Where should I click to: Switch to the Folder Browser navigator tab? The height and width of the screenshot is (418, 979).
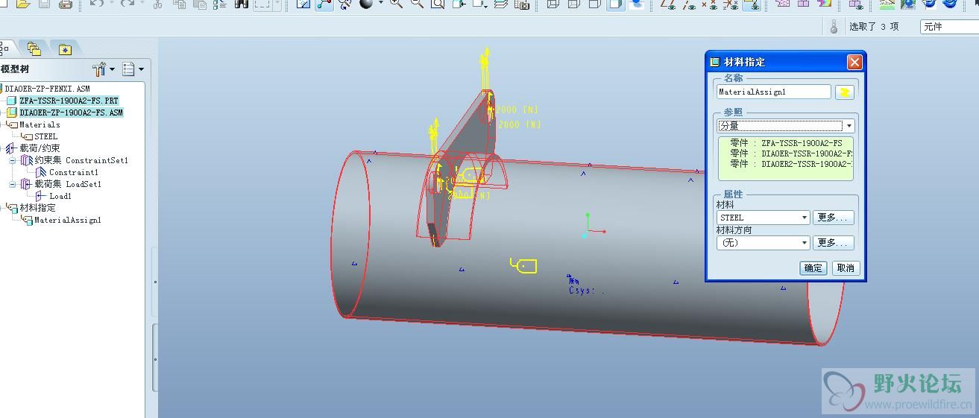pyautogui.click(x=34, y=48)
